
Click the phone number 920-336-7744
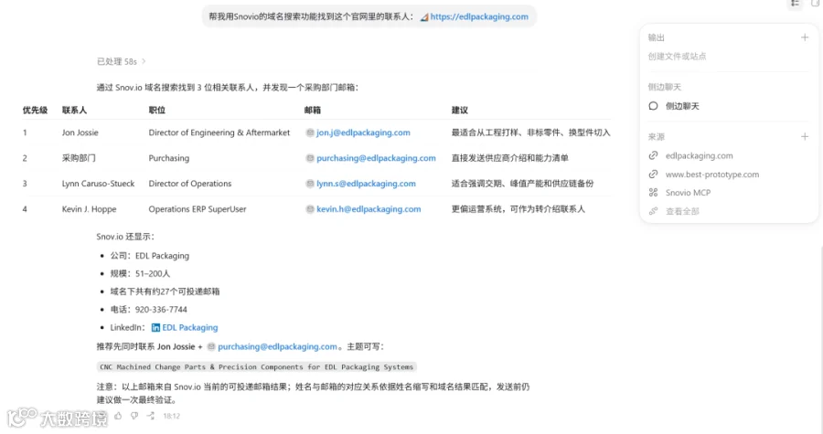click(161, 309)
